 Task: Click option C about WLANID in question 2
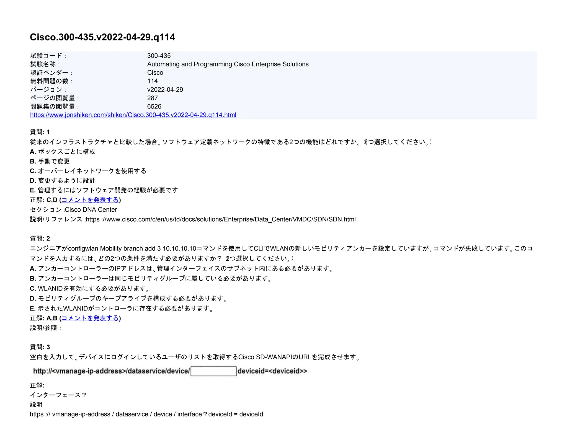(90, 288)
